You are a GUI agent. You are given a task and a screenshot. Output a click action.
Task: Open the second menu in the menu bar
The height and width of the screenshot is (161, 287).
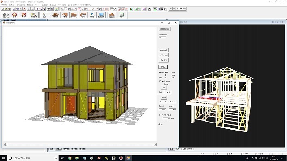pos(12,5)
